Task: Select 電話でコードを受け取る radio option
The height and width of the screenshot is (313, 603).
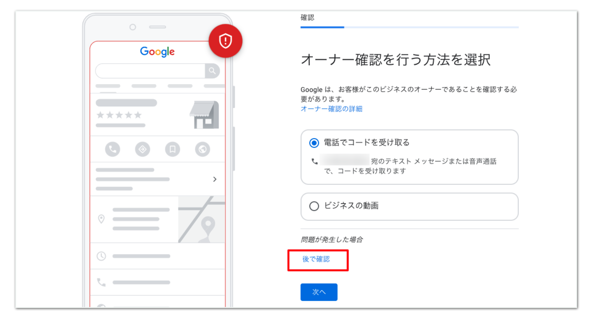Action: click(x=314, y=143)
